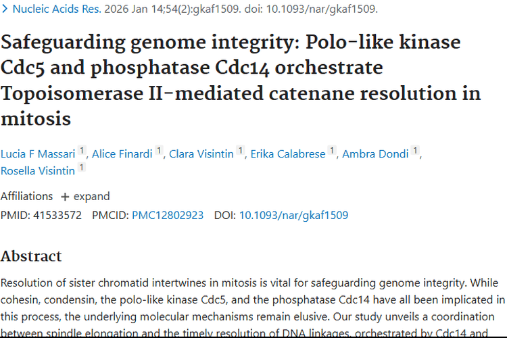Click affiliation superscript after Clara Visintin
This screenshot has width=507, height=338.
pyautogui.click(x=240, y=151)
